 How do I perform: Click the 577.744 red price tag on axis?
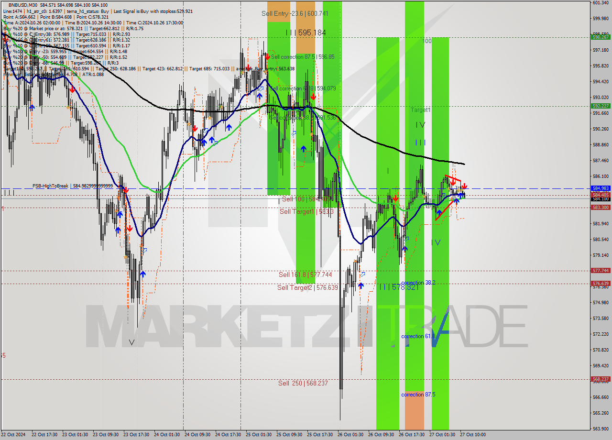601,270
